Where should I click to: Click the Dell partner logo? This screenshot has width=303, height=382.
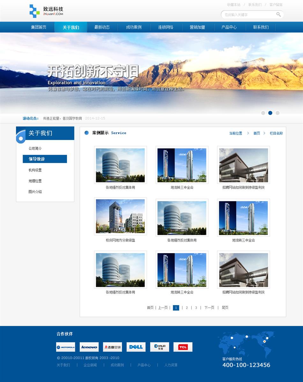pos(136,347)
